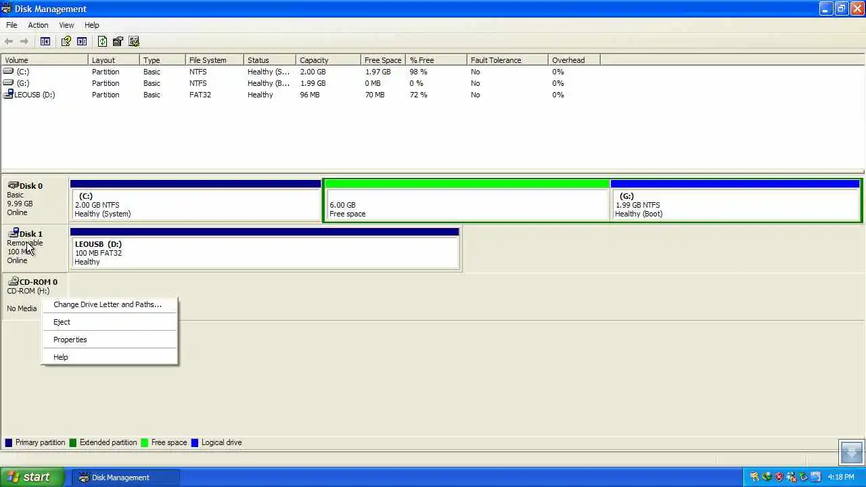Click the Settings toolbar icon

[134, 41]
